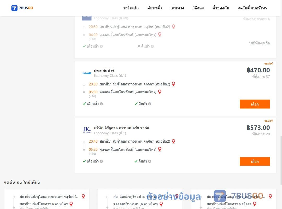Click the 04:20 arrival time

tap(93, 35)
